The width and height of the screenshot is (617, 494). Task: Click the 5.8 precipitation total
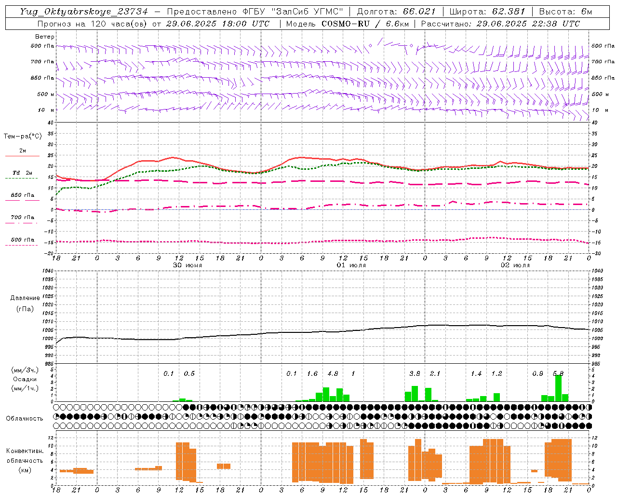[558, 374]
